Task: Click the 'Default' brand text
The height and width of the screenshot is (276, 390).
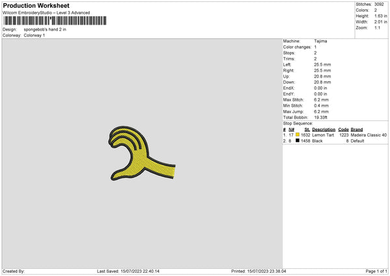Action: click(x=357, y=141)
